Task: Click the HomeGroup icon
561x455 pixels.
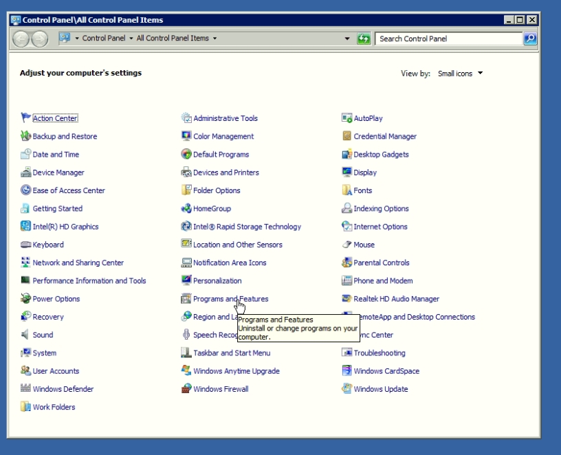Action: [x=186, y=208]
